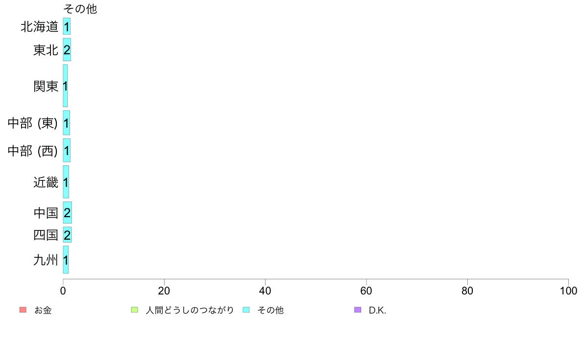Click the 北海道 axis label
This screenshot has height=360, width=582.
point(40,27)
